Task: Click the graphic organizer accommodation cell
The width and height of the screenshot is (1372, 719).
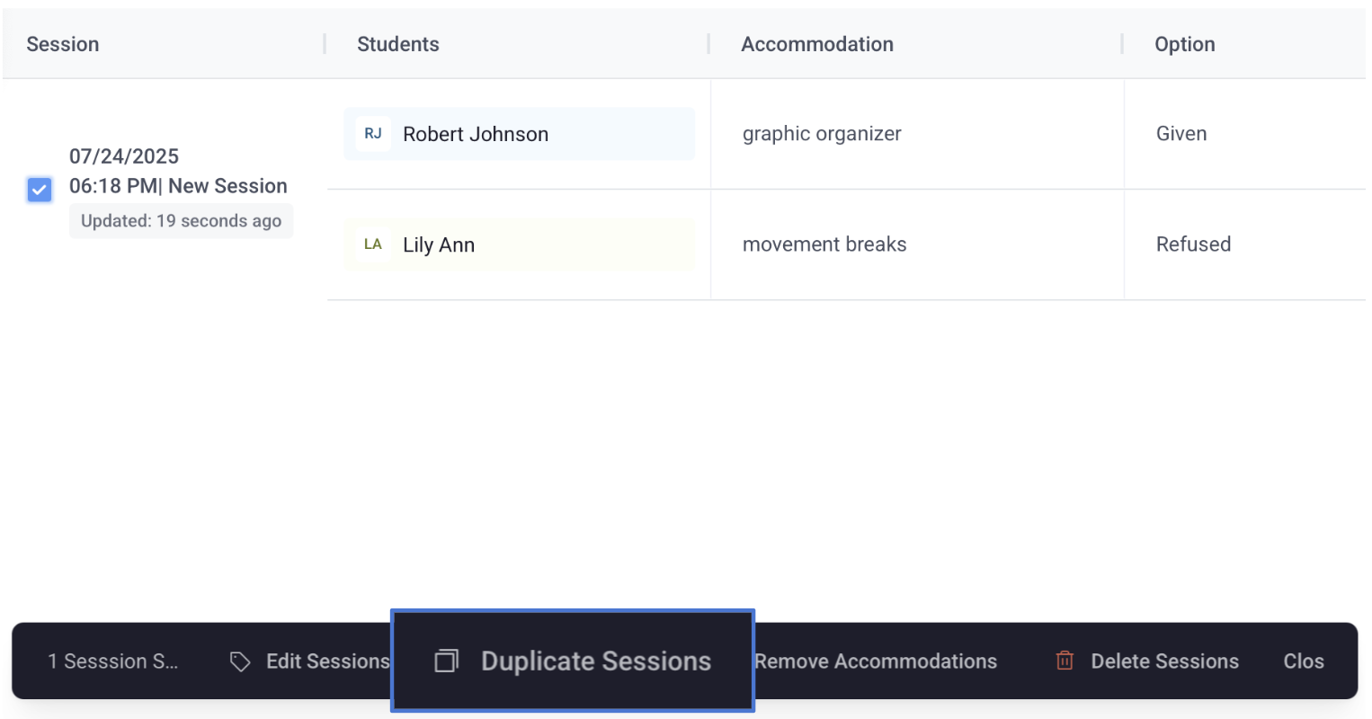Action: tap(822, 134)
